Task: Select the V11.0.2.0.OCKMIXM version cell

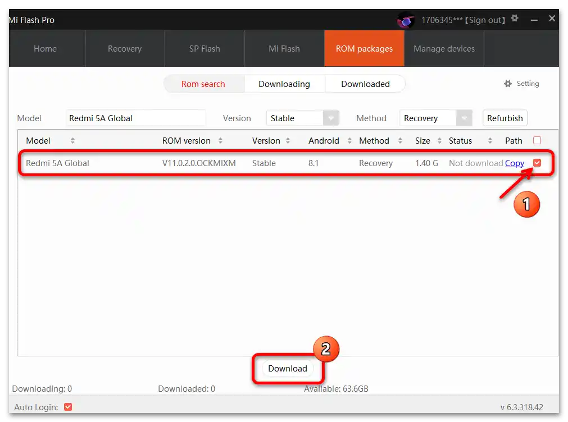Action: tap(199, 163)
